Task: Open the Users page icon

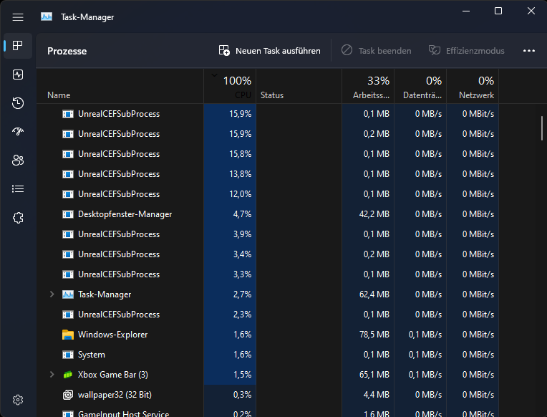Action: tap(18, 160)
